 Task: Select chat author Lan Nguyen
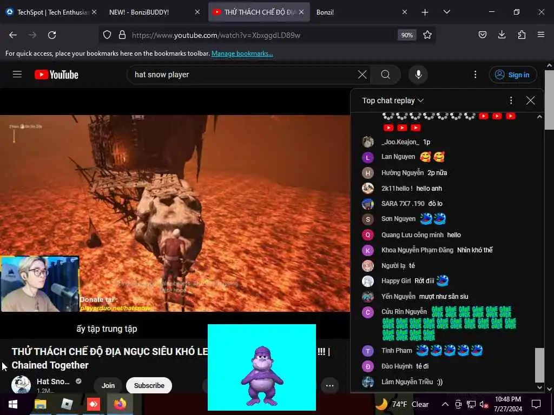coord(398,157)
